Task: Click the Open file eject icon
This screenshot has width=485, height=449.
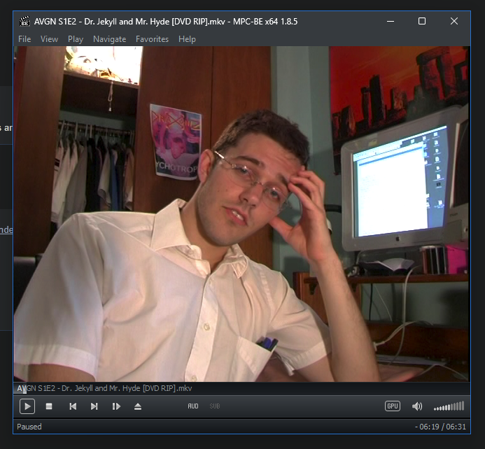Action: tap(138, 406)
